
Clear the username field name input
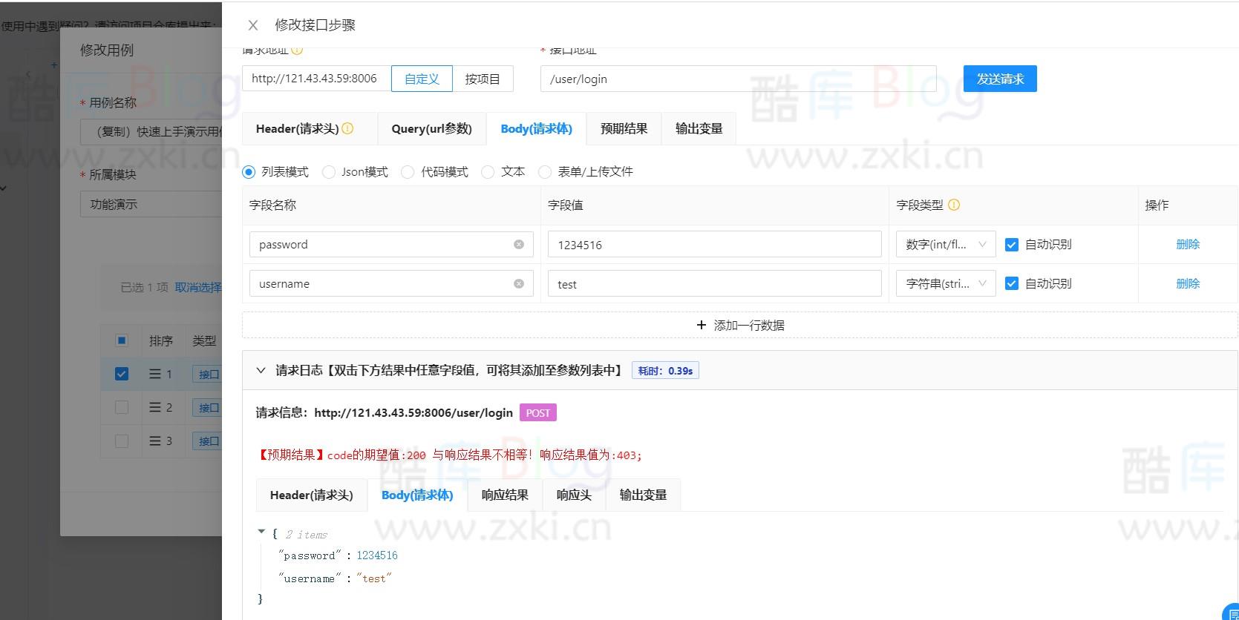coord(519,283)
